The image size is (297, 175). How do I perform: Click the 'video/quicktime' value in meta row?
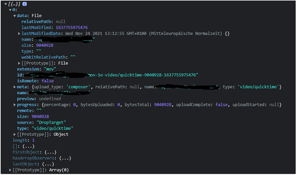[258, 87]
